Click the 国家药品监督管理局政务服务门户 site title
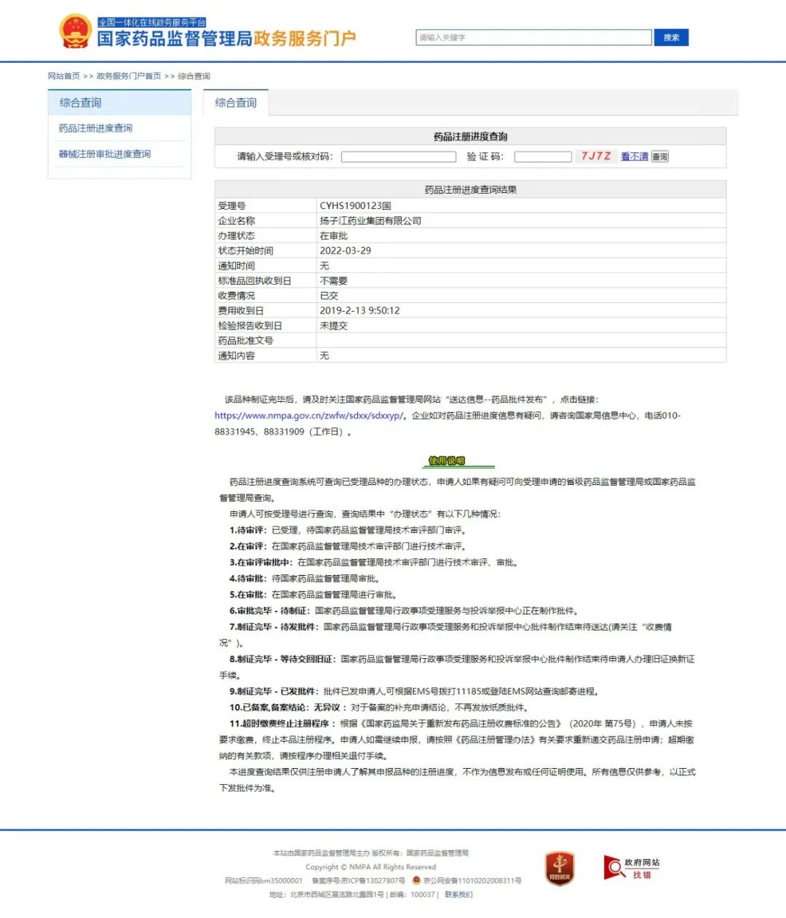 click(226, 39)
